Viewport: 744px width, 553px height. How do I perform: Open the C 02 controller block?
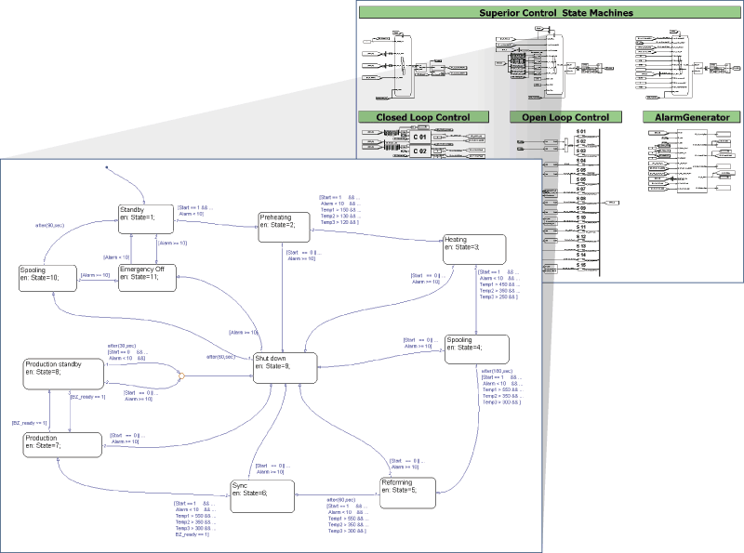click(420, 151)
